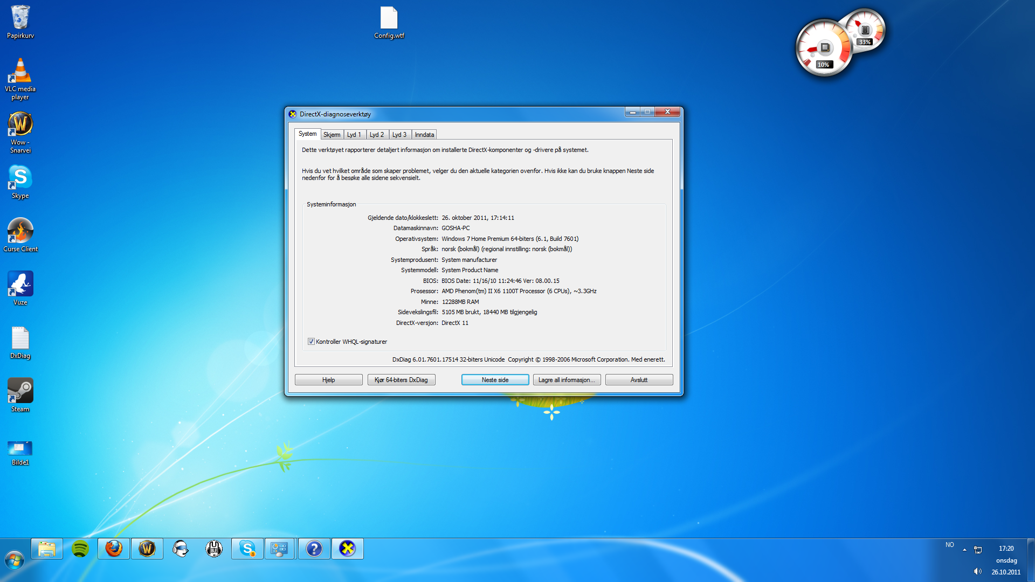
Task: Open the headset application in taskbar
Action: (181, 549)
